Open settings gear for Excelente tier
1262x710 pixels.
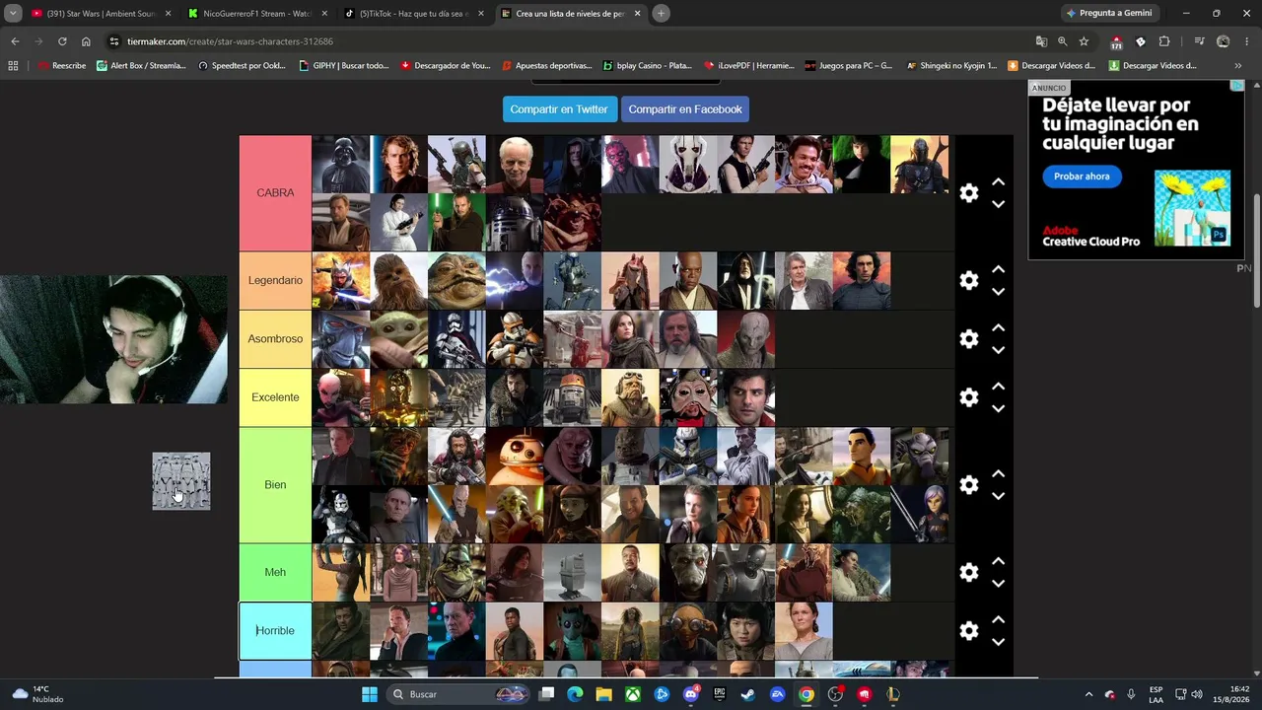(x=969, y=397)
